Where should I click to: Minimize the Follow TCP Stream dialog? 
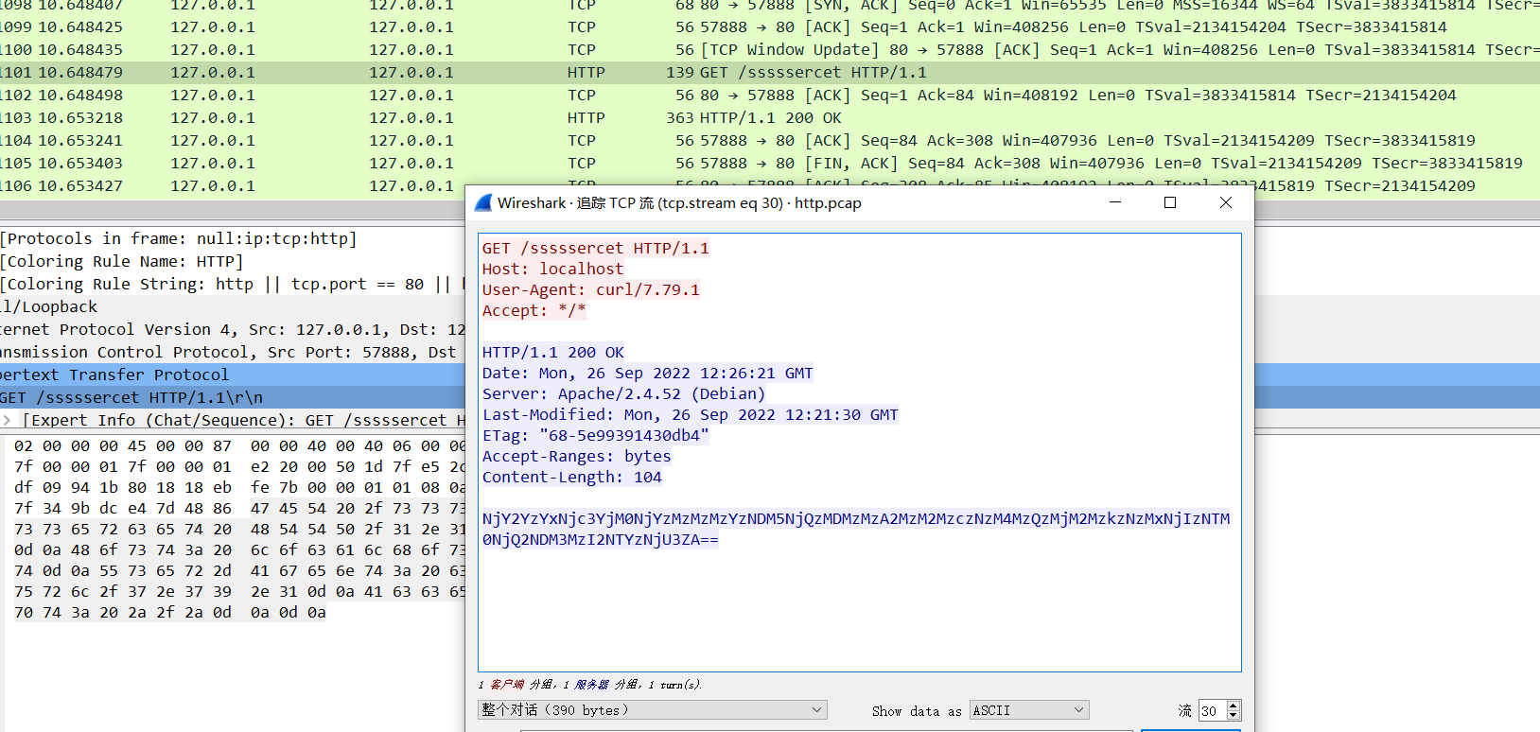[1115, 203]
